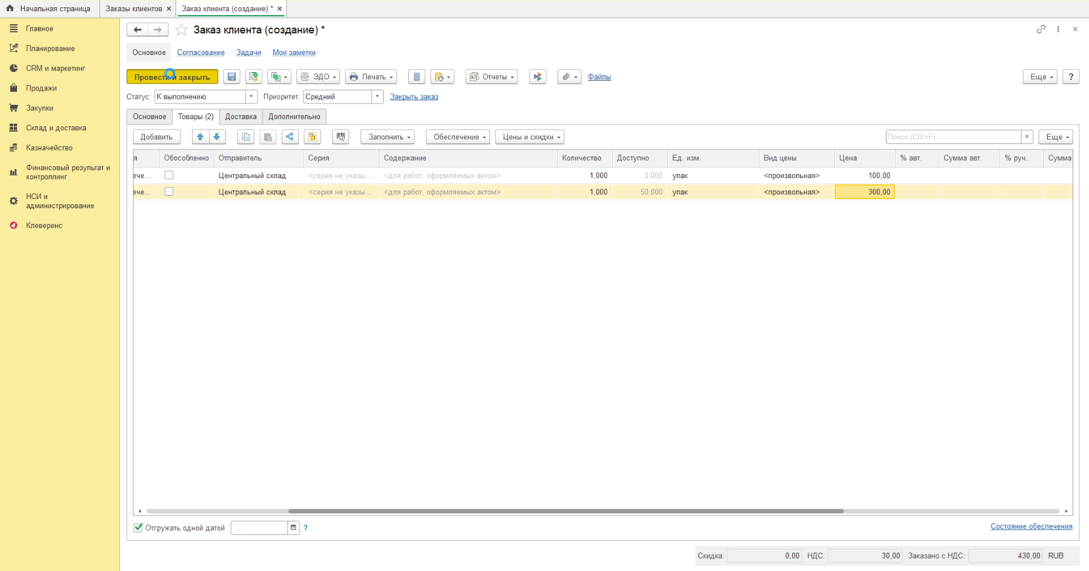This screenshot has height=571, width=1089.
Task: Open the three-dot window menu
Action: (x=1058, y=29)
